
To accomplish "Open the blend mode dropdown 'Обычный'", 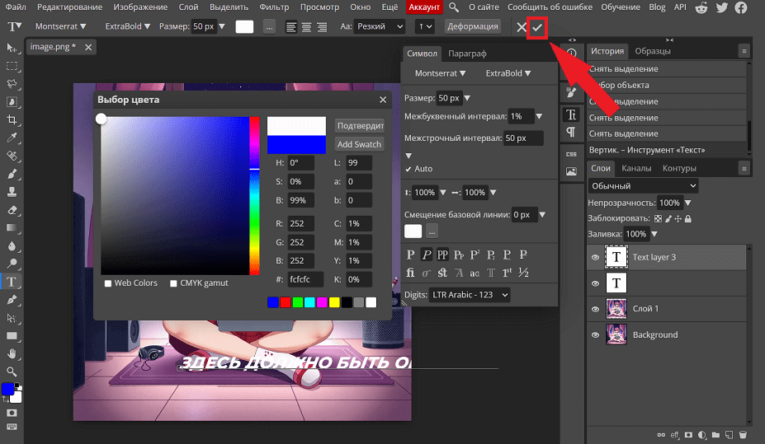I will (x=644, y=186).
